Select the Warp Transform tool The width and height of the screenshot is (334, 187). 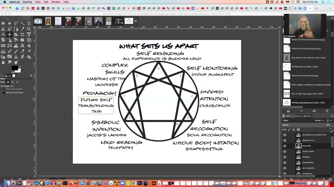point(16,45)
